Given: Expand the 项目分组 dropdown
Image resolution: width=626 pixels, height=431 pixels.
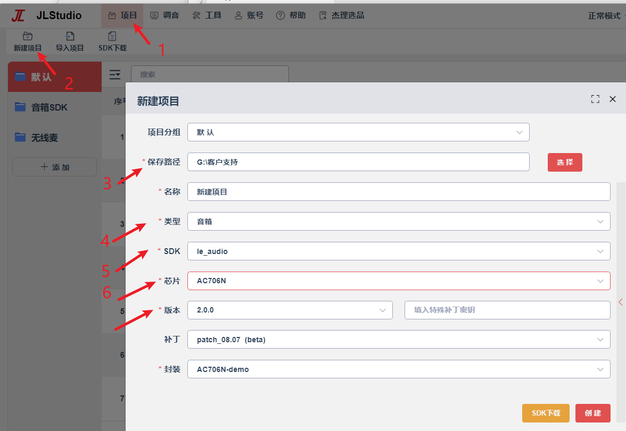Looking at the screenshot, I should click(359, 132).
